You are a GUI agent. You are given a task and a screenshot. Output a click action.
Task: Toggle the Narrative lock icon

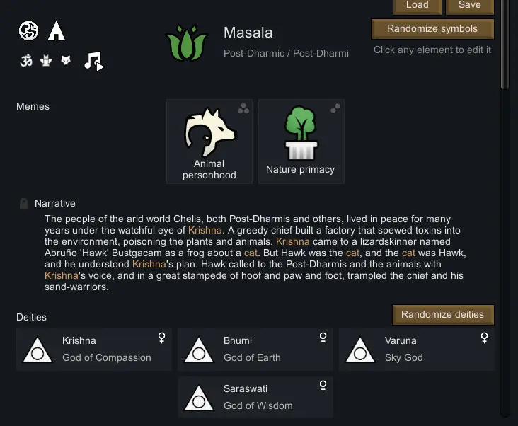tap(24, 203)
